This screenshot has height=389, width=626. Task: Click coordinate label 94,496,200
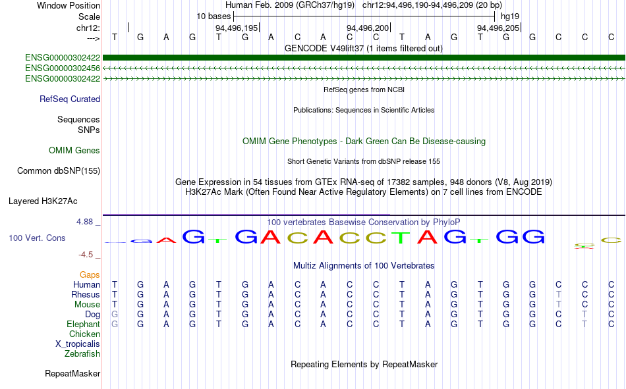coord(367,28)
